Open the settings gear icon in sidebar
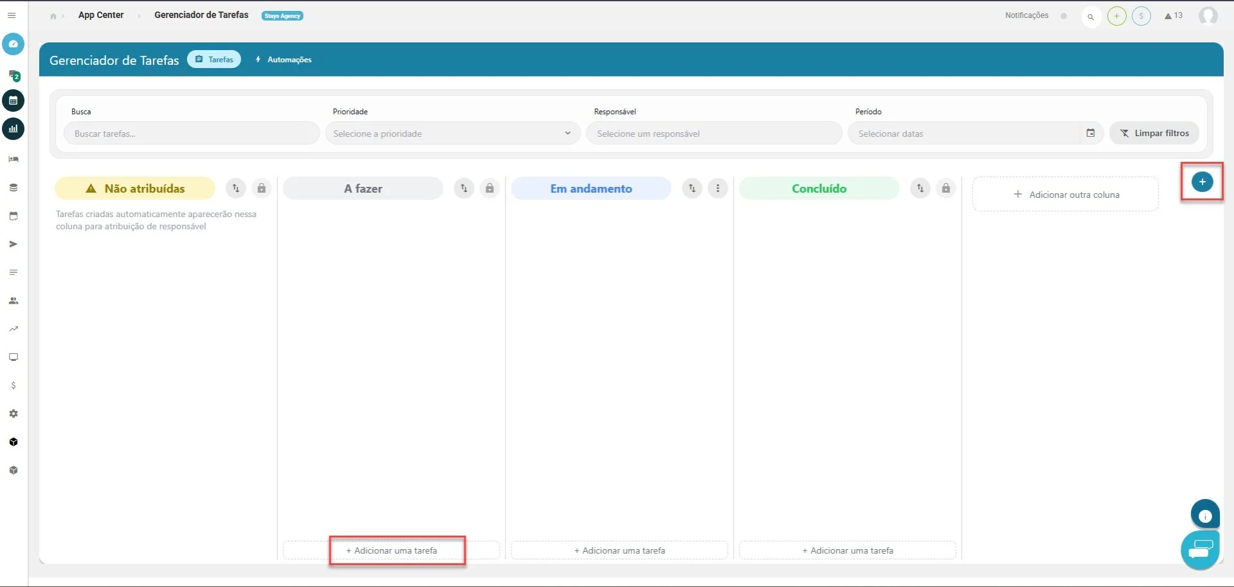1234x587 pixels. click(14, 414)
